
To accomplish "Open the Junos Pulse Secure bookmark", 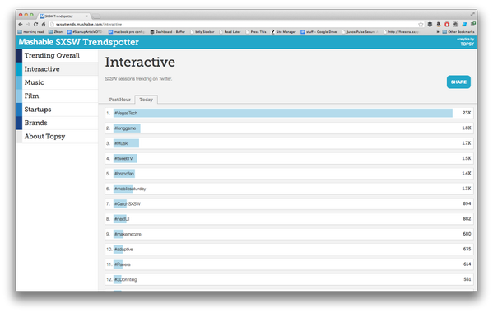I will pyautogui.click(x=360, y=32).
